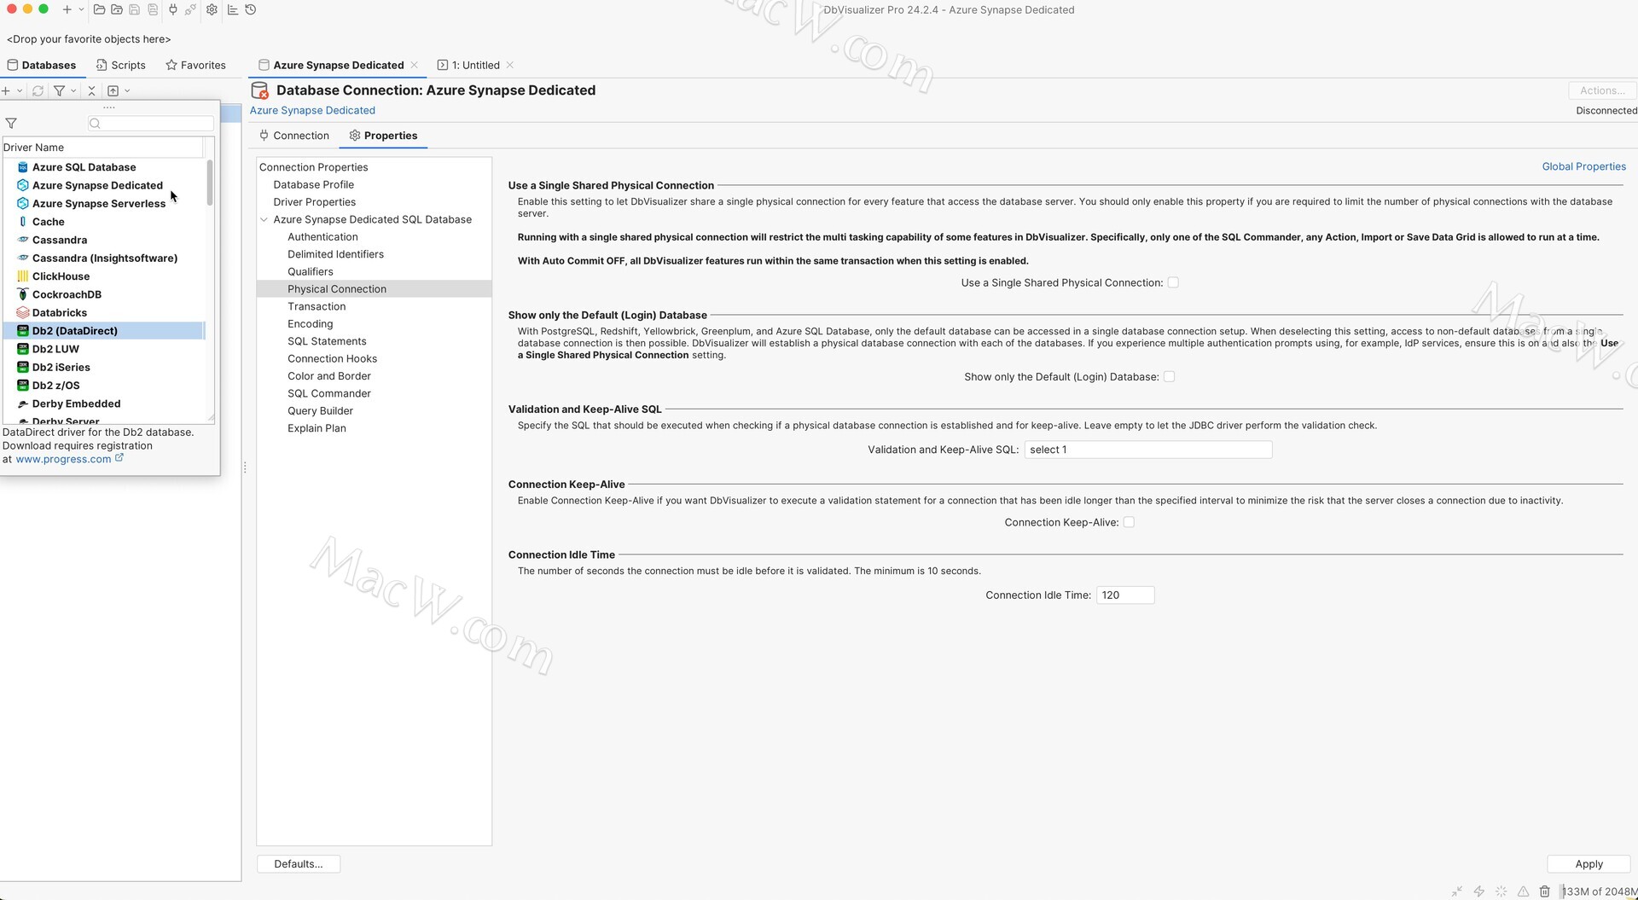
Task: Click the Connection Idle Time field
Action: click(1125, 595)
